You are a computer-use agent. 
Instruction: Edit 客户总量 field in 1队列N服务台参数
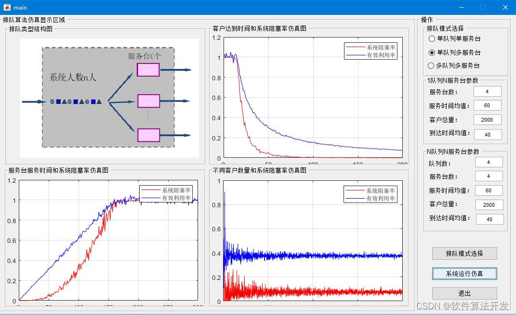pos(488,120)
